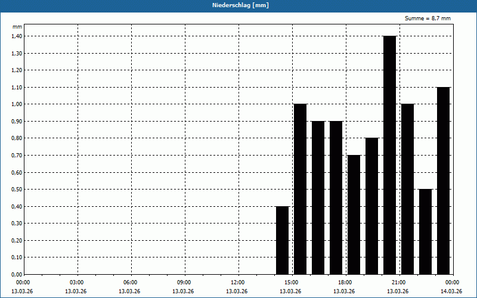Screen dimensions: 477x298
Task: Click the 0,70 mm bar after 18:00
Action: pyautogui.click(x=354, y=215)
